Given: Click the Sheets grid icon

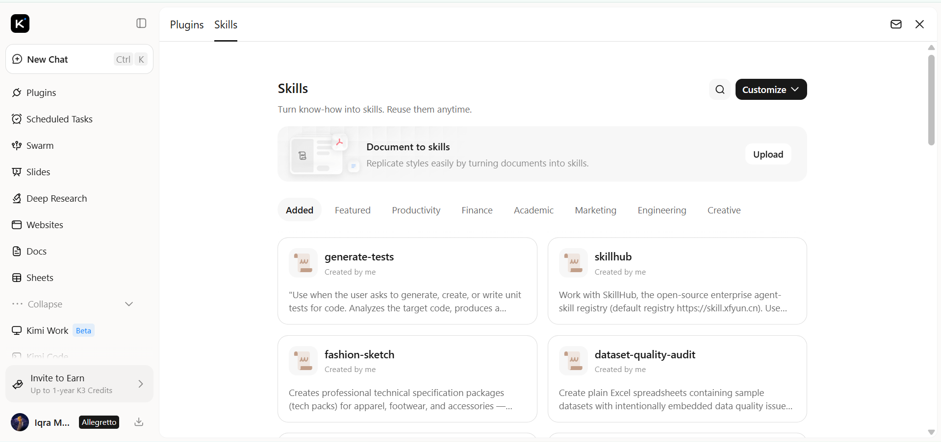Looking at the screenshot, I should click(x=17, y=278).
